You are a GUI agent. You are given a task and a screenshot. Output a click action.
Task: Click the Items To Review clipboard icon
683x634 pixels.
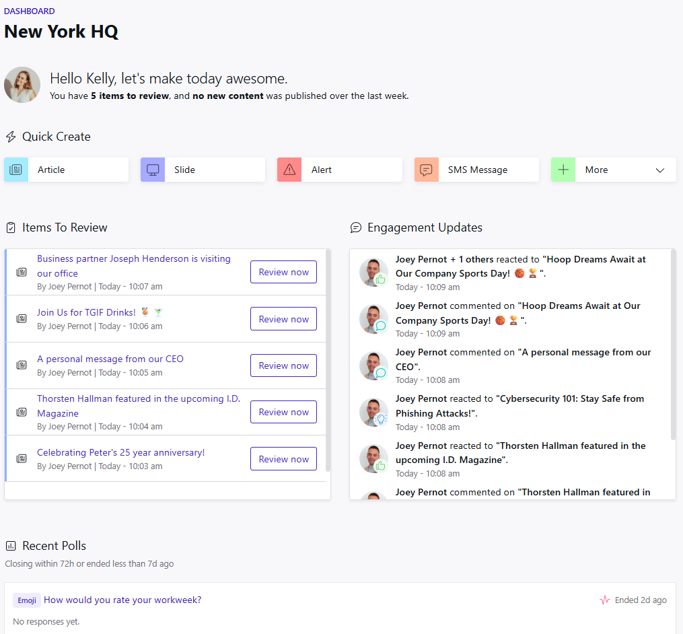(x=11, y=228)
